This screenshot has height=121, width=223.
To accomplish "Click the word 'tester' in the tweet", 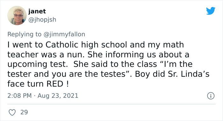I will point(19,74).
